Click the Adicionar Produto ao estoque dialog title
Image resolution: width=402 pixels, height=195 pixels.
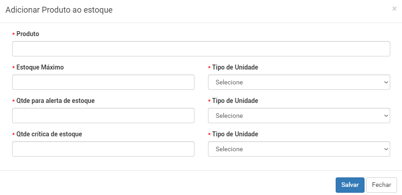point(59,10)
